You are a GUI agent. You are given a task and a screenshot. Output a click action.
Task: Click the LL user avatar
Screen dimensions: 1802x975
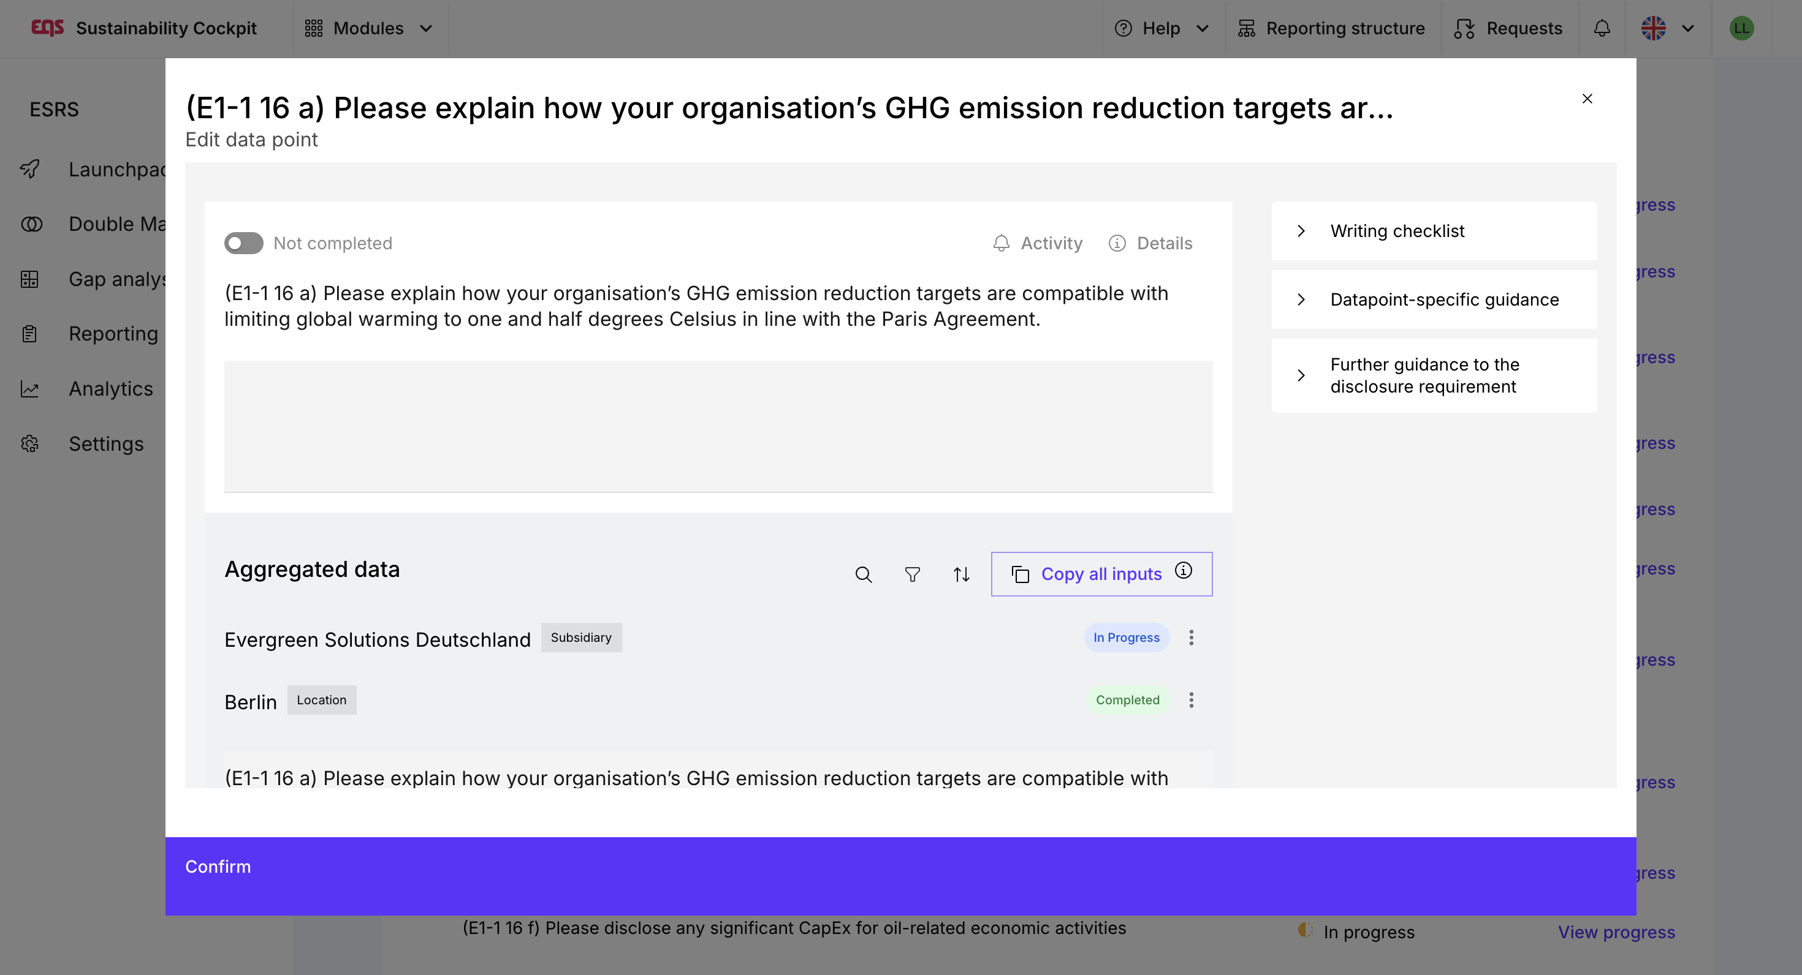(1741, 29)
